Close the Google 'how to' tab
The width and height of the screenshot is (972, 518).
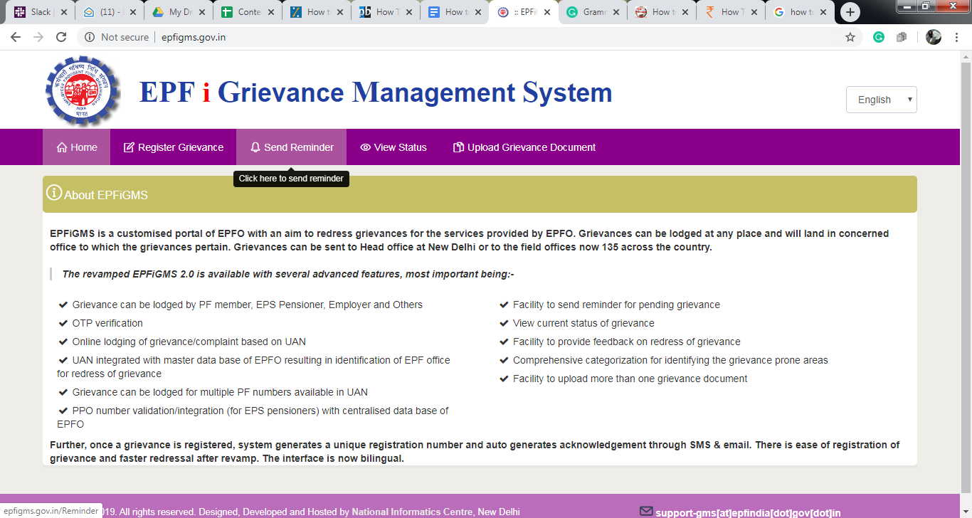point(823,12)
